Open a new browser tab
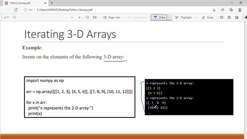Image resolution: width=247 pixels, height=139 pixels. point(52,3)
